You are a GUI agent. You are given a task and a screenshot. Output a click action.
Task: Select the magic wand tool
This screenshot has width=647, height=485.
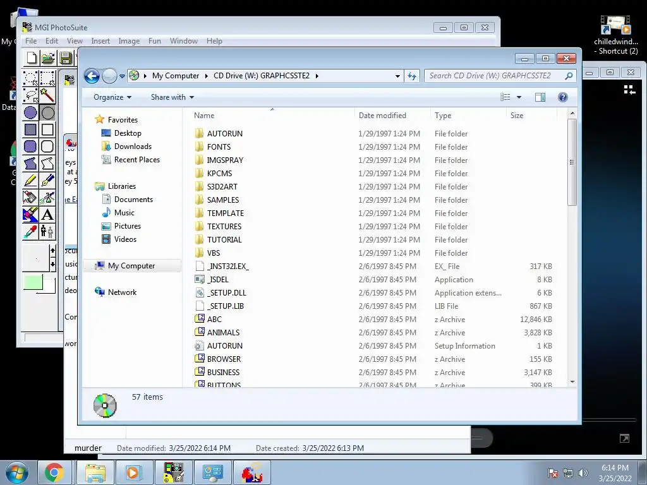click(47, 95)
